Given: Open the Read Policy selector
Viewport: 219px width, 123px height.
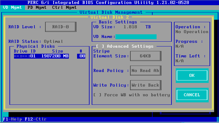Looking at the screenshot, I should tap(146, 71).
